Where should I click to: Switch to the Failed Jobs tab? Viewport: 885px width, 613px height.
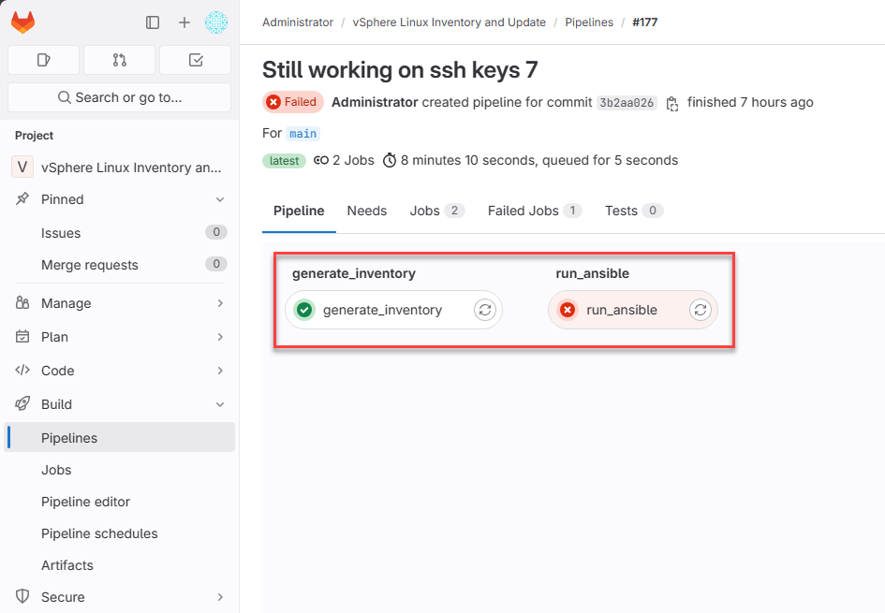(x=534, y=211)
